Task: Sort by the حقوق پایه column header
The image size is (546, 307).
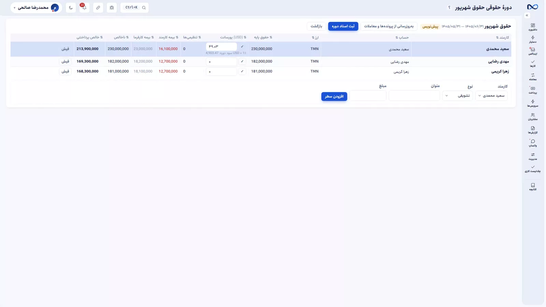Action: [x=263, y=37]
